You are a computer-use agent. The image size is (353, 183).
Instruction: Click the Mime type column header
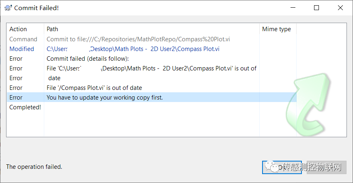click(x=276, y=29)
